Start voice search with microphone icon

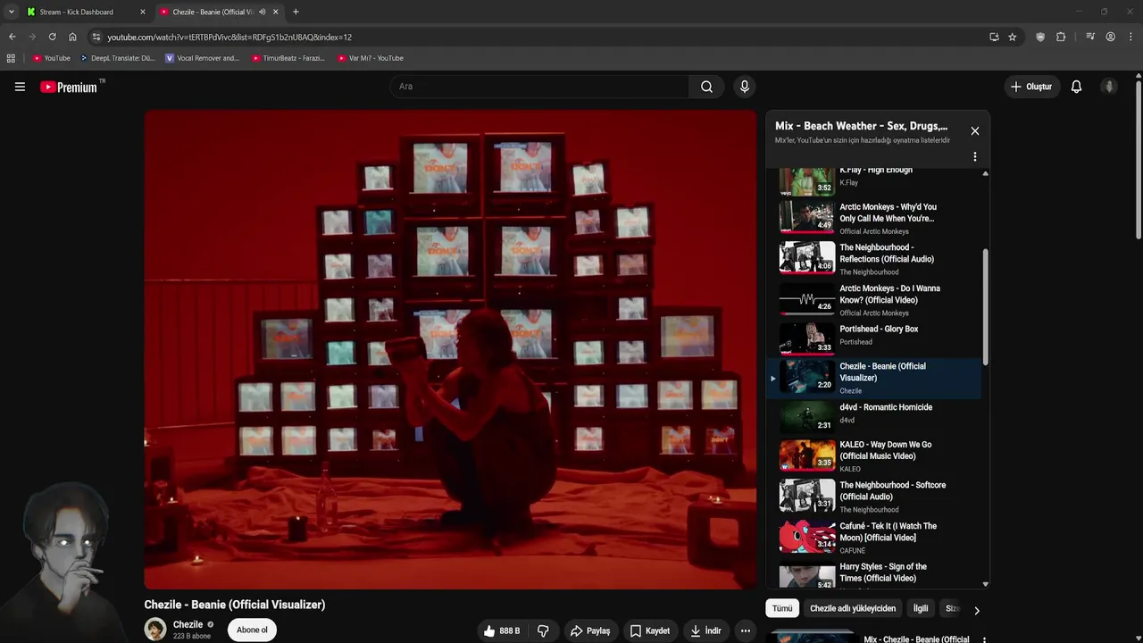coord(744,87)
